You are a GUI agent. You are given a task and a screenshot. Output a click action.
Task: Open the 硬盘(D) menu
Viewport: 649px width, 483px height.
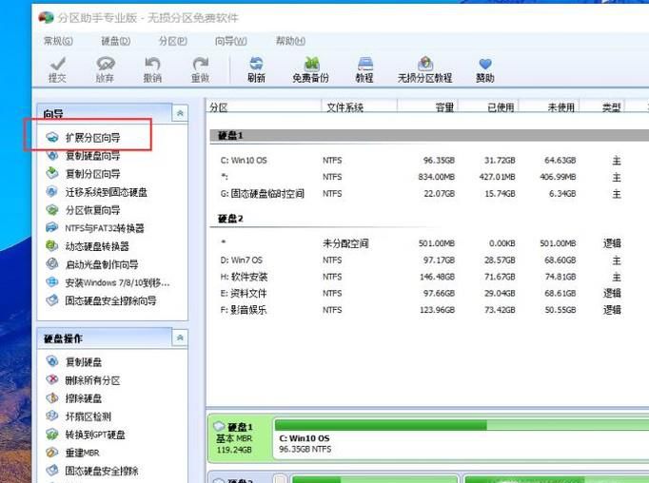(x=116, y=41)
